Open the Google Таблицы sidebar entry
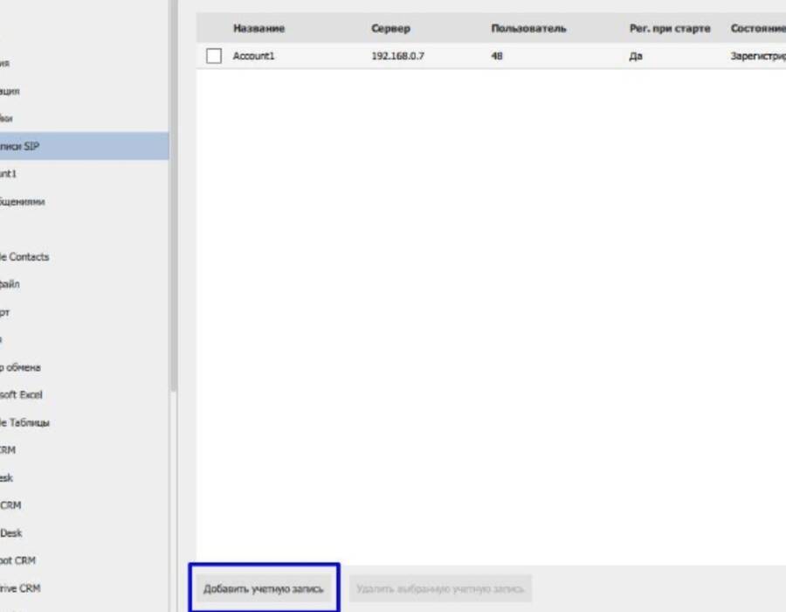 pyautogui.click(x=24, y=422)
